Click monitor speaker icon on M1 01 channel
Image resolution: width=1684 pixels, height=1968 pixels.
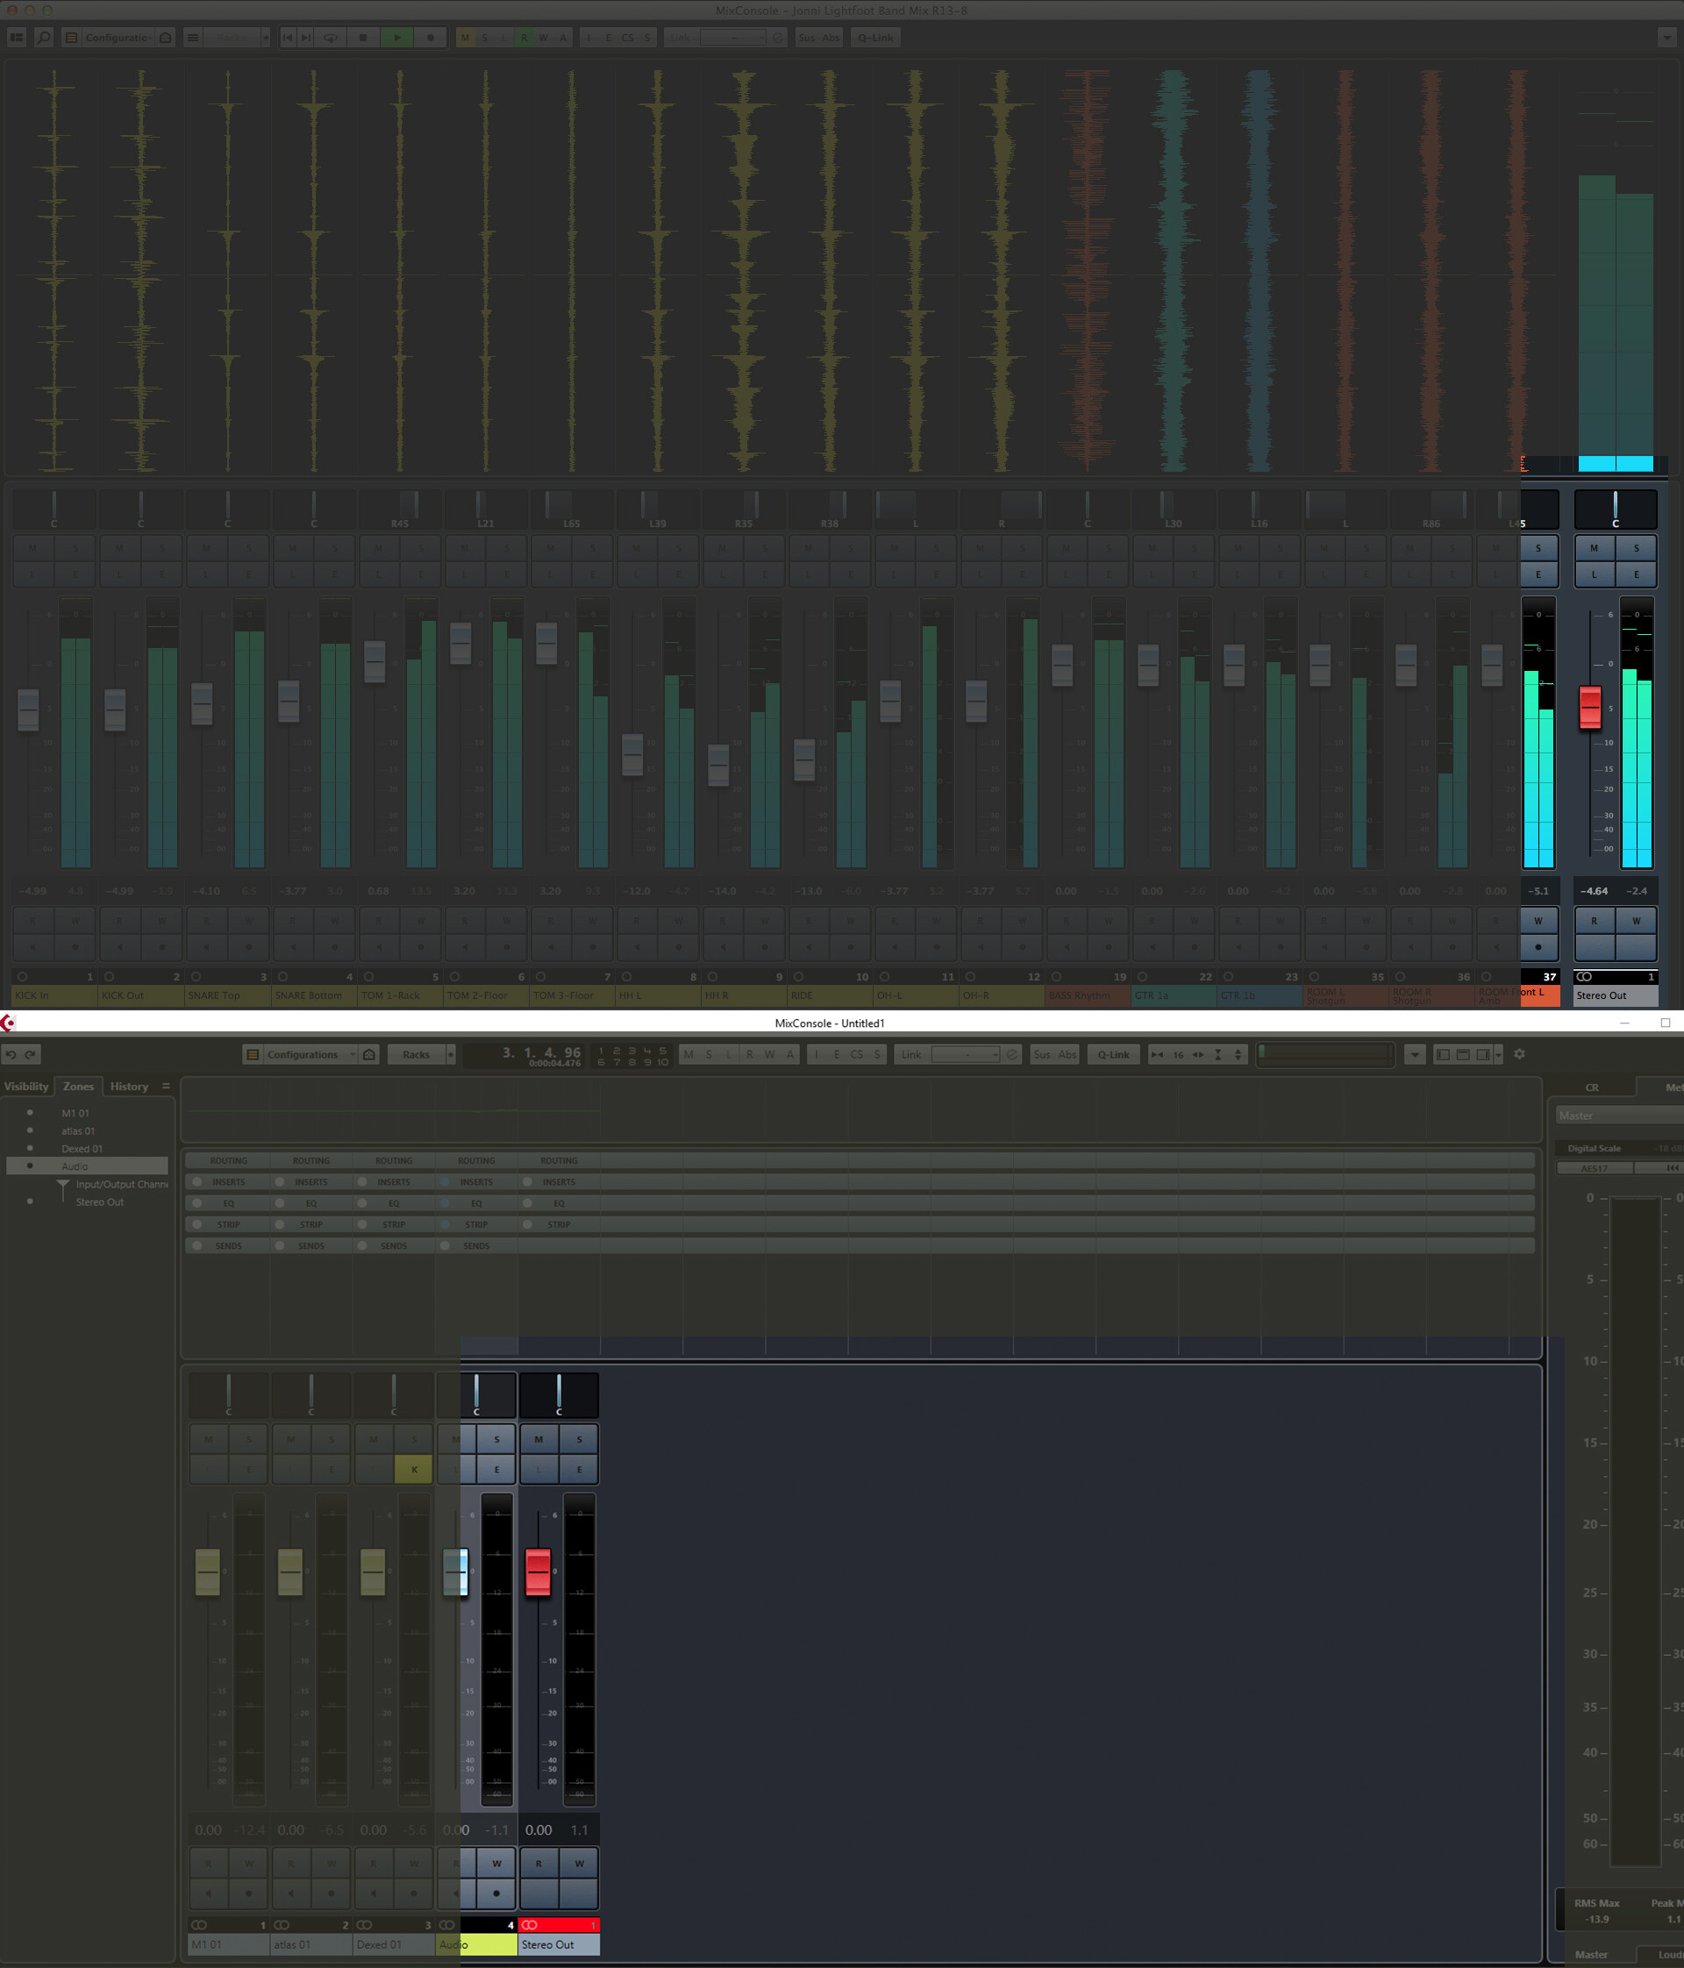[208, 1893]
